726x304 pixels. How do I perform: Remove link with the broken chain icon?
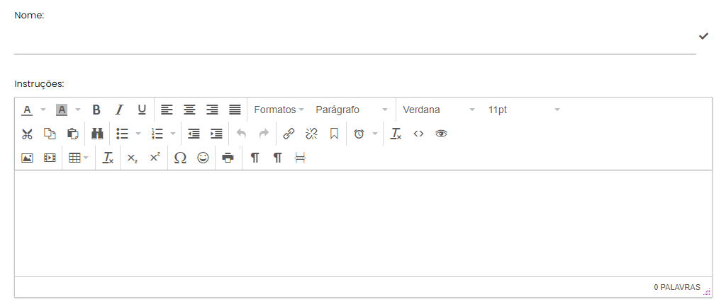[312, 134]
